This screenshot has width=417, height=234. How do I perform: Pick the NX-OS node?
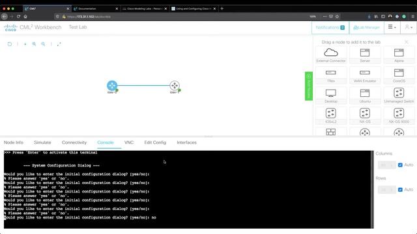tap(365, 116)
